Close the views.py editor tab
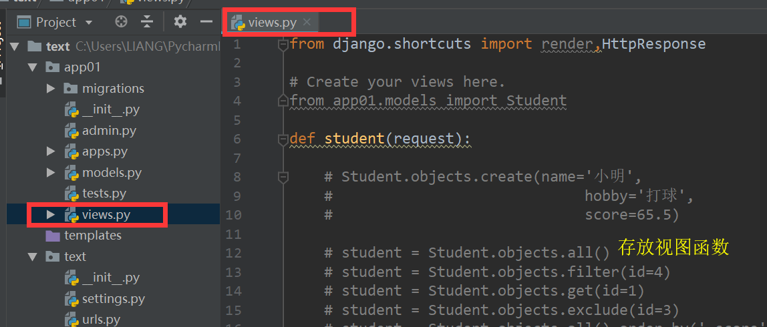 307,22
